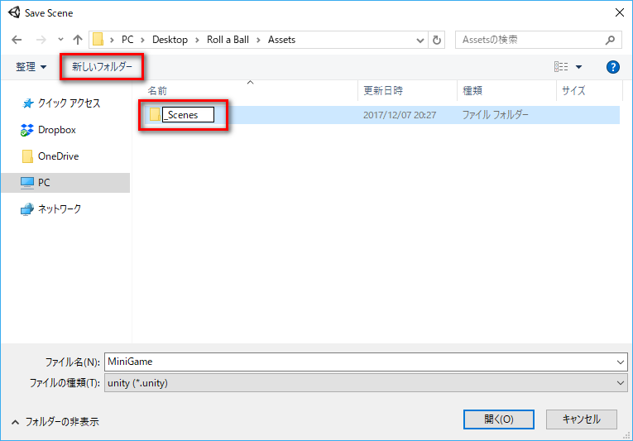Image resolution: width=633 pixels, height=441 pixels.
Task: Close the Save Scene dialog
Action: click(620, 13)
